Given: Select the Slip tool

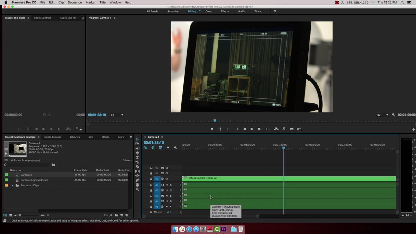Looking at the screenshot, I should coord(137,171).
